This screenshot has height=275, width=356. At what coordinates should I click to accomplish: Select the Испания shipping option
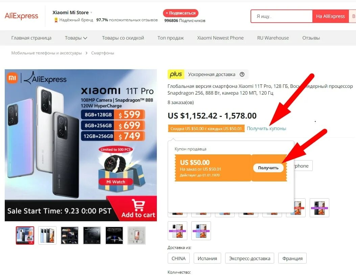click(207, 258)
